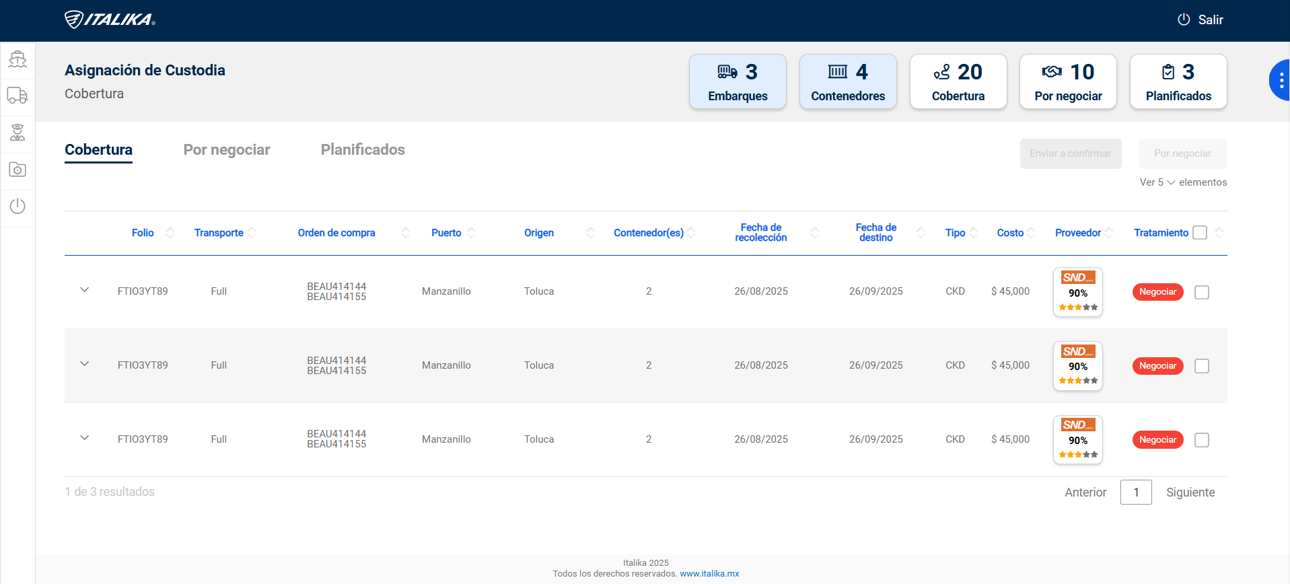Open the www.italika.mx footer link
This screenshot has height=584, width=1290.
point(709,574)
